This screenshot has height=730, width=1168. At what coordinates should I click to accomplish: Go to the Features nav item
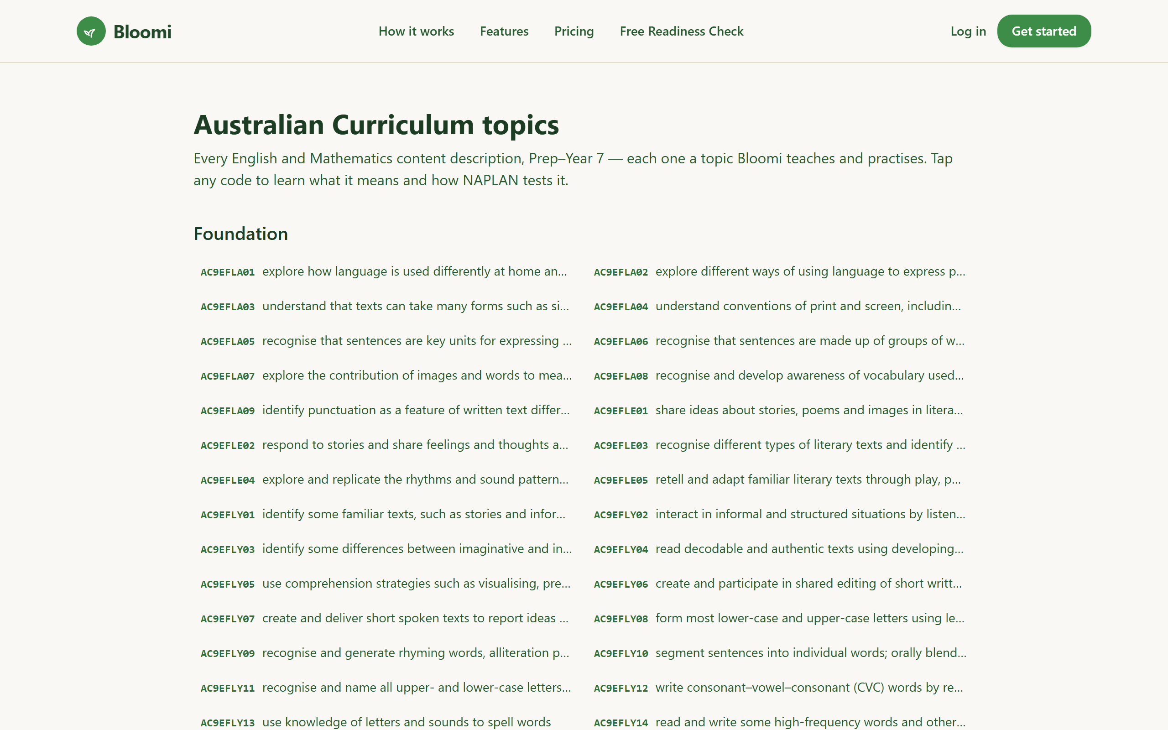point(504,31)
